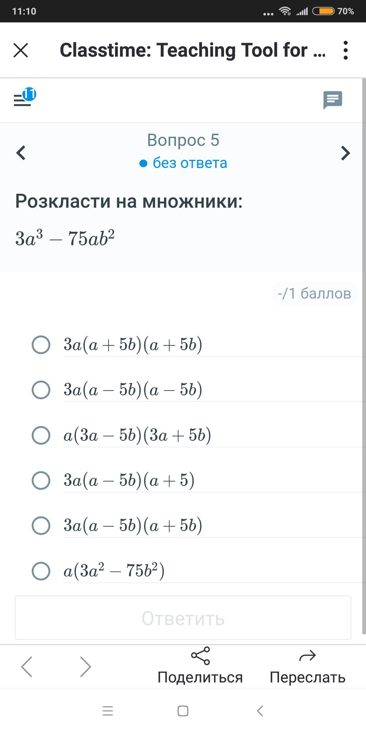Image resolution: width=366 pixels, height=733 pixels.
Task: Tap the Переслать forward icon
Action: (x=307, y=655)
